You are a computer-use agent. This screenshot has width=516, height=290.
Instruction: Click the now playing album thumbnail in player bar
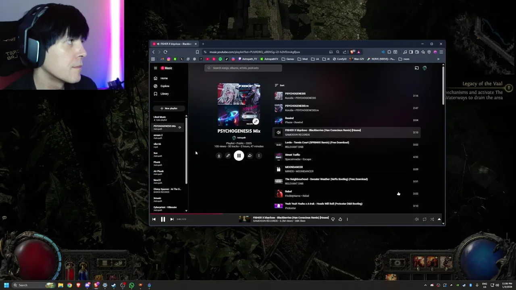click(x=244, y=219)
